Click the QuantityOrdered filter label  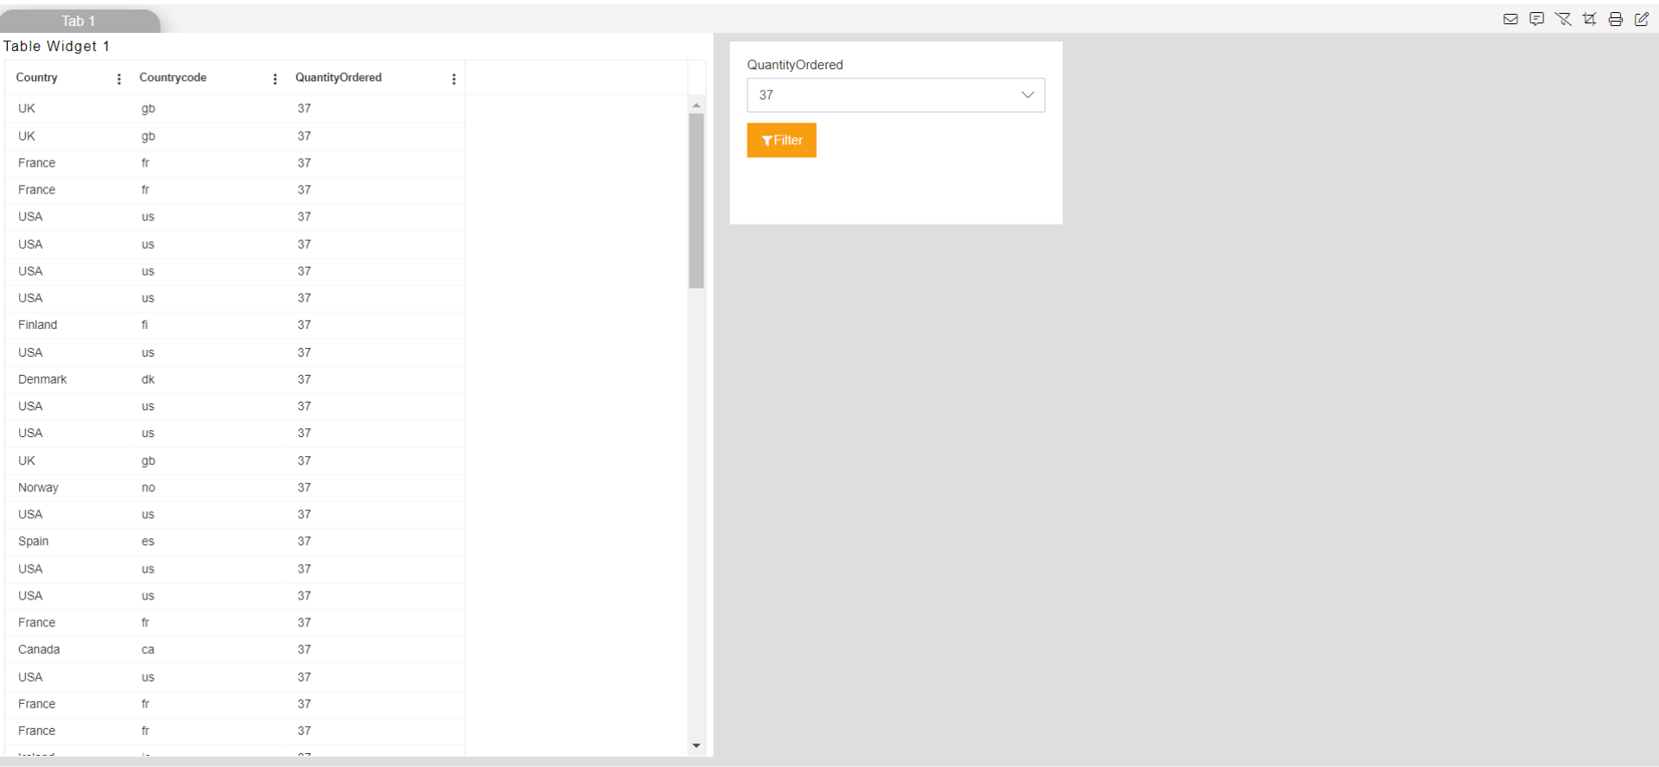795,65
